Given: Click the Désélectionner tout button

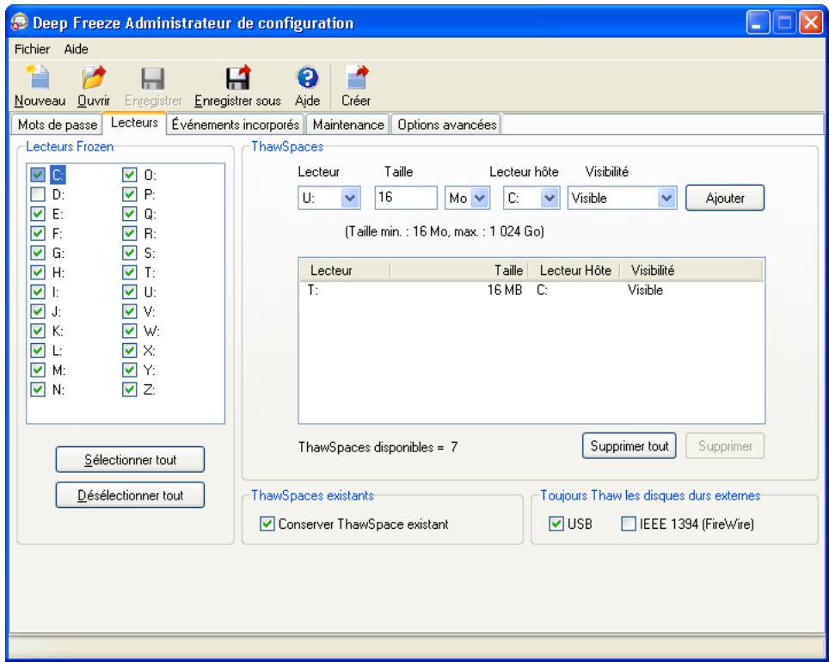Looking at the screenshot, I should pos(130,495).
